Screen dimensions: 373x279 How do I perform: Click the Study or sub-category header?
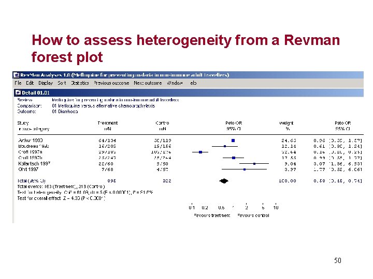tap(33, 126)
